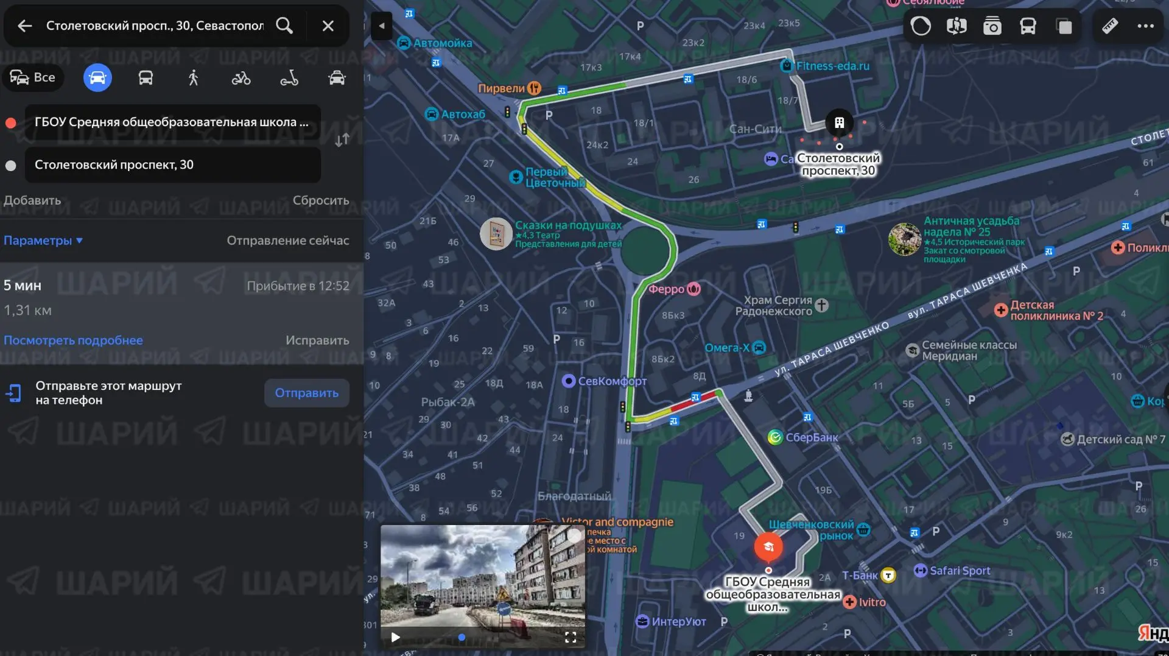
Task: Pick the scooter route mode
Action: (x=289, y=78)
